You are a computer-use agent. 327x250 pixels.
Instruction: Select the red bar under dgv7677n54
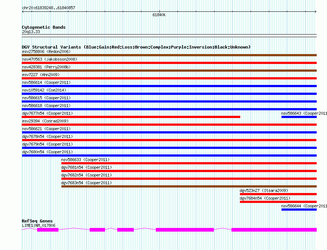click(x=131, y=117)
